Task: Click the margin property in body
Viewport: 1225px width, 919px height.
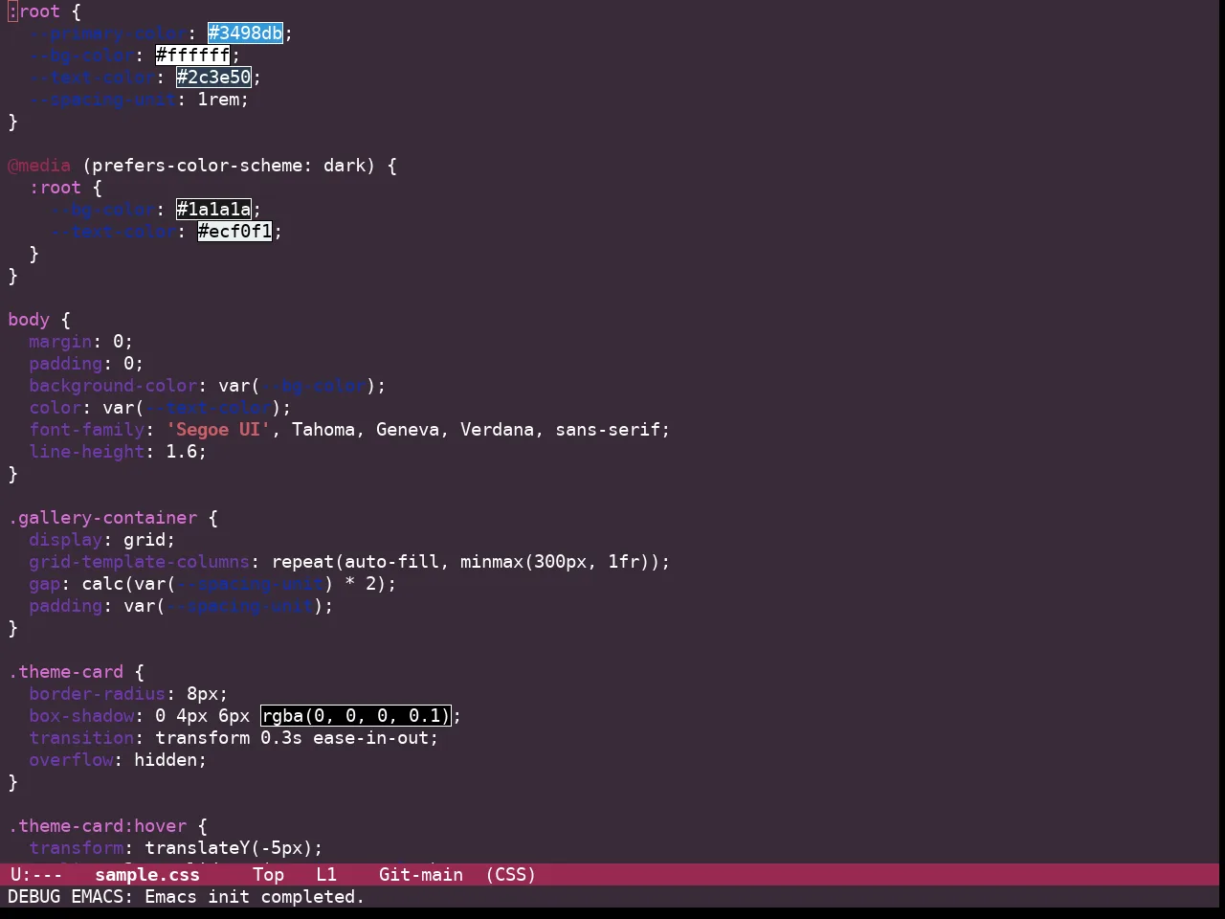Action: [x=60, y=342]
